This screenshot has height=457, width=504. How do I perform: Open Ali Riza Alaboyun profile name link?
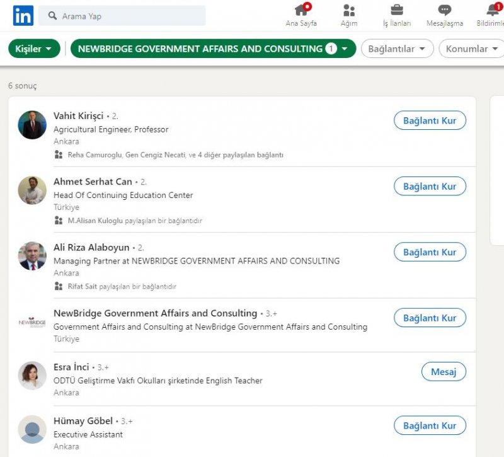point(91,247)
